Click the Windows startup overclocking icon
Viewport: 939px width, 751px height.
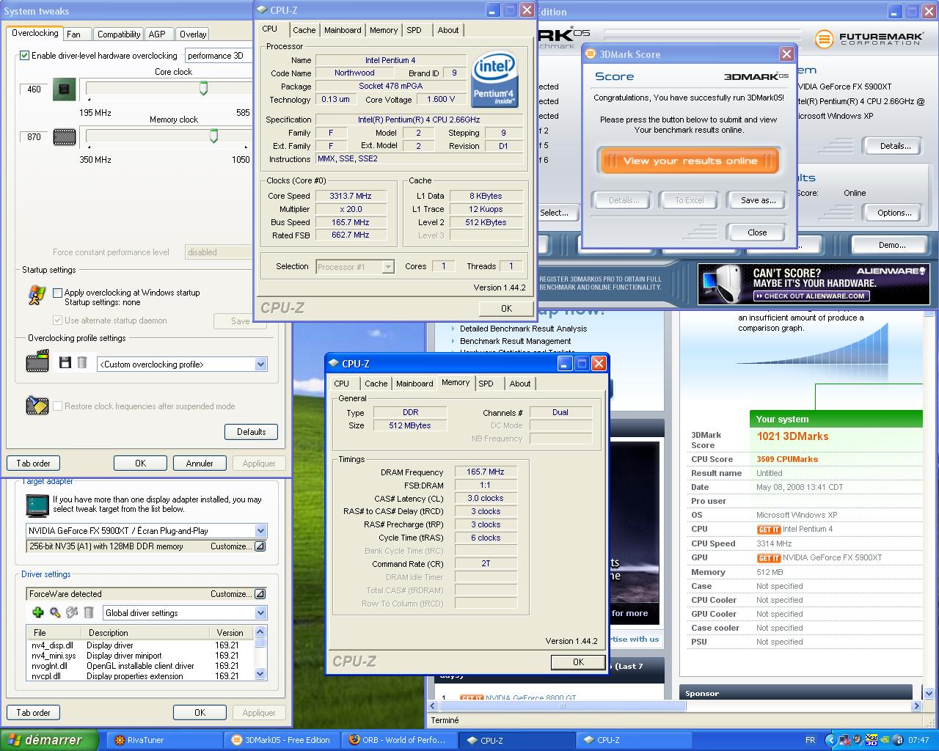pyautogui.click(x=37, y=295)
